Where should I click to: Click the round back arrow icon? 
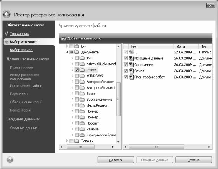click(x=7, y=14)
